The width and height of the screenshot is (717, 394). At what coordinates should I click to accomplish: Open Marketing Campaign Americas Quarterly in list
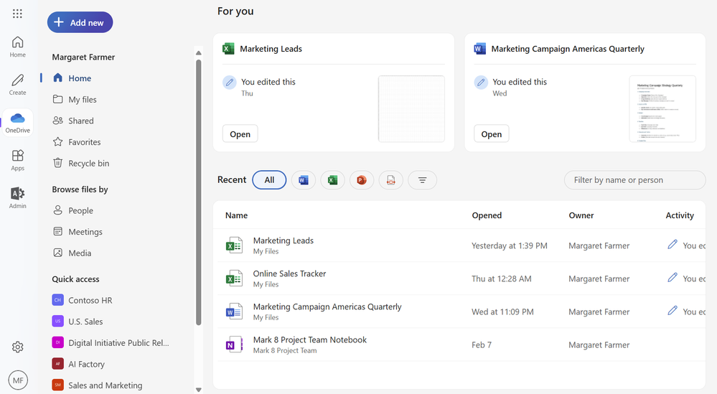[x=327, y=306]
